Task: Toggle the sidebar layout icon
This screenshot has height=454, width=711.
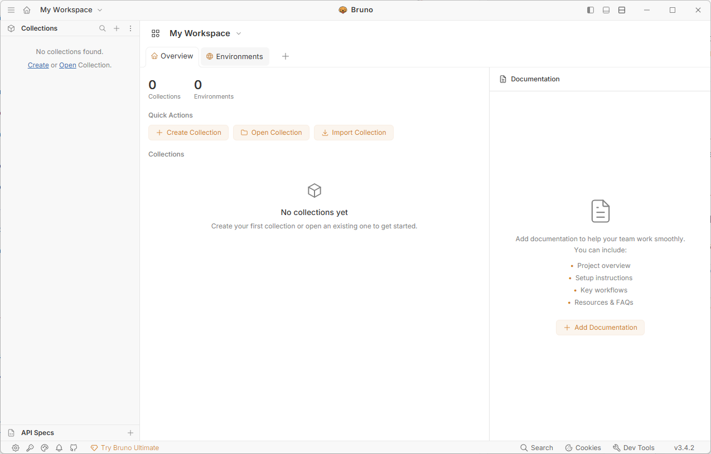Action: click(591, 10)
